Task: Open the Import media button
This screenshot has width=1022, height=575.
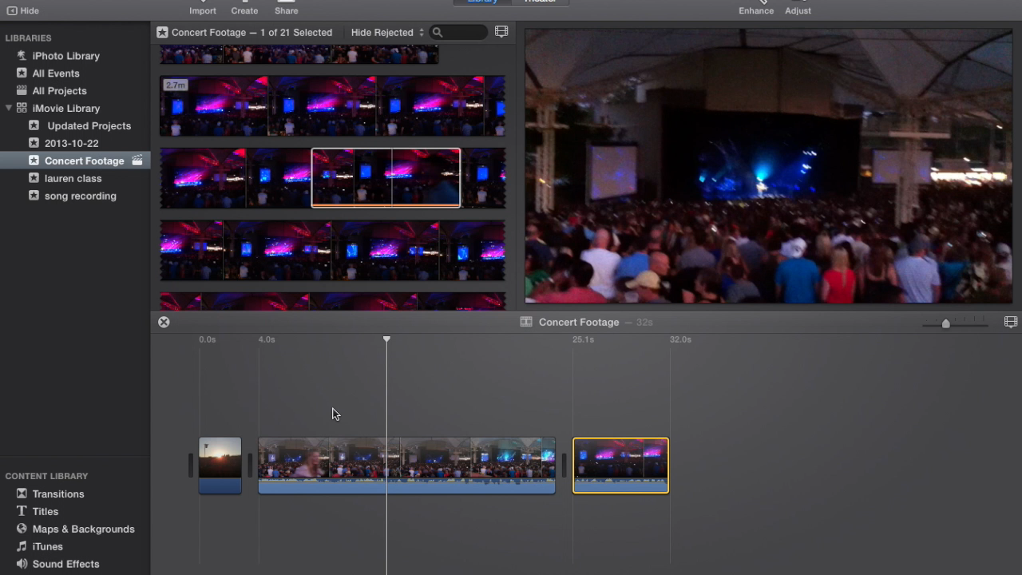Action: pyautogui.click(x=203, y=10)
